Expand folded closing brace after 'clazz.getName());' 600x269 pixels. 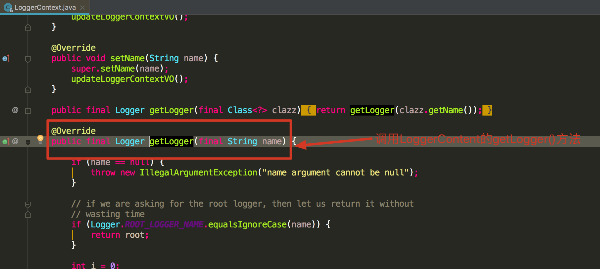[x=487, y=110]
